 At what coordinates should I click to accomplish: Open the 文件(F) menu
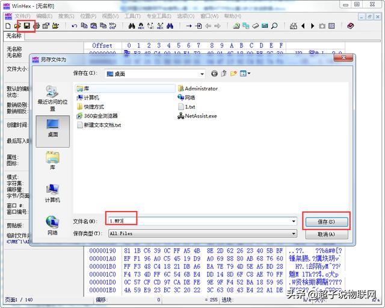coord(23,16)
